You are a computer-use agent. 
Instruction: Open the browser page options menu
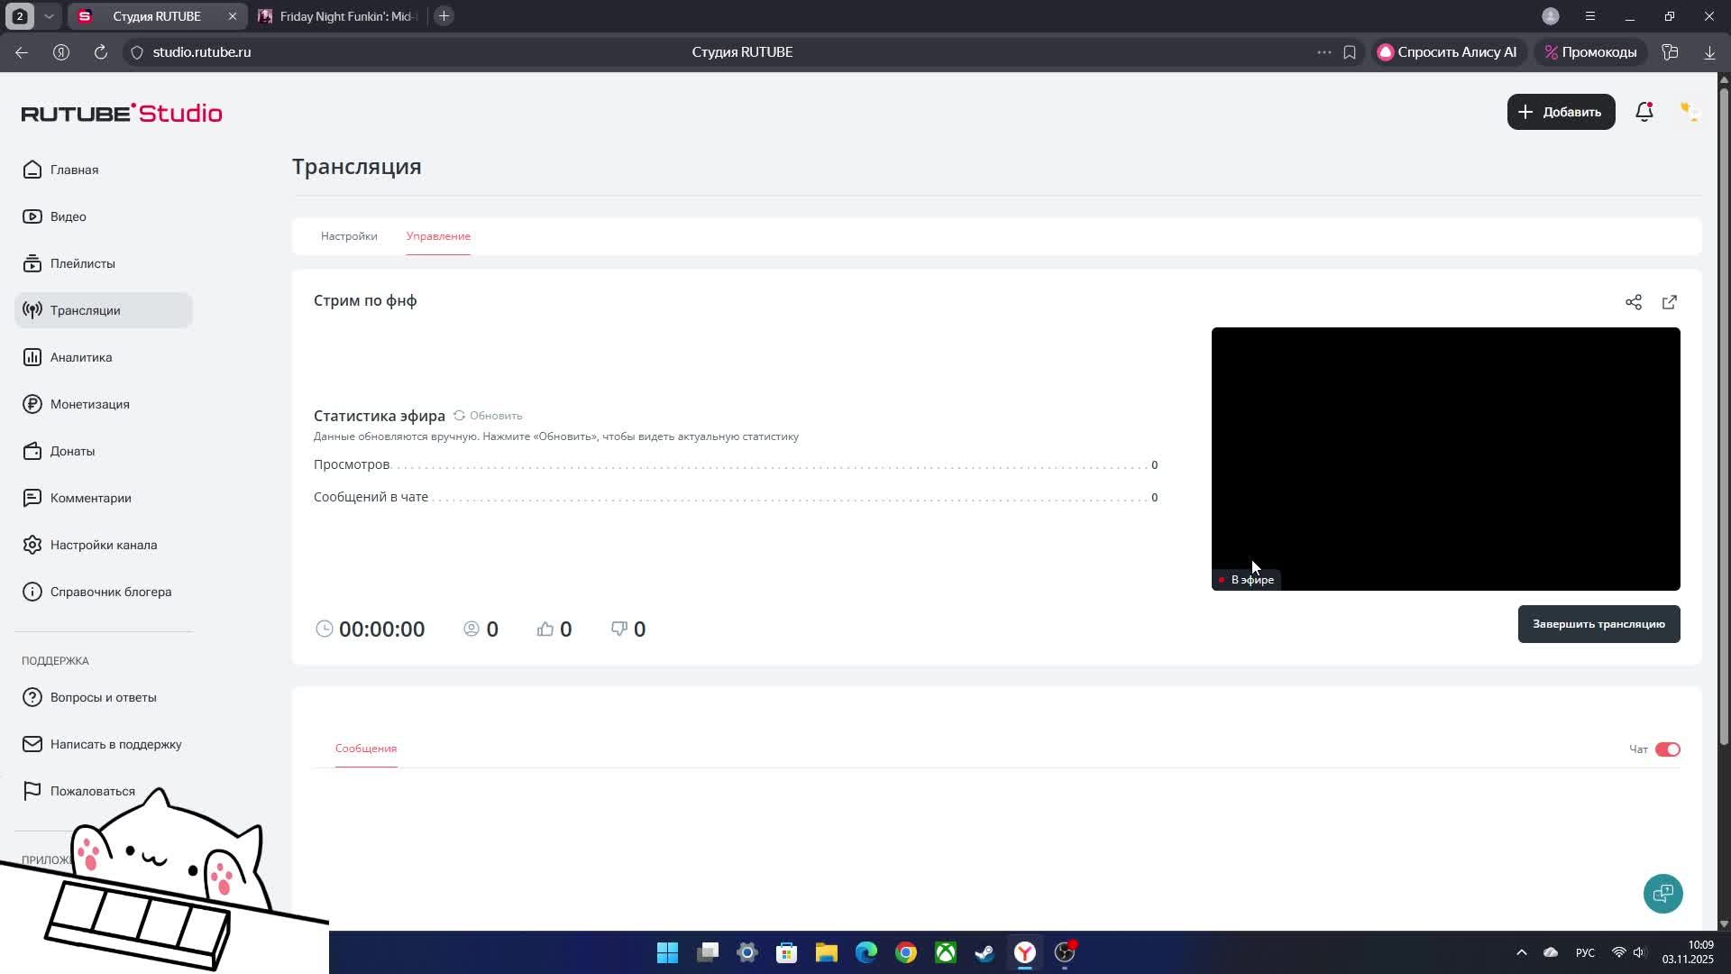pyautogui.click(x=1323, y=52)
